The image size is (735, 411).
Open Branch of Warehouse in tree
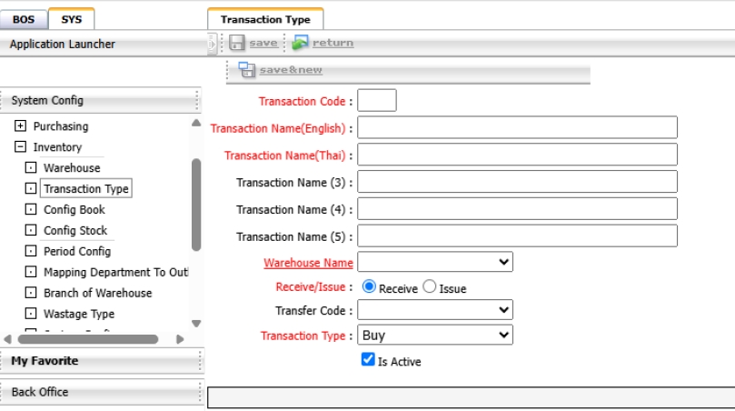97,294
